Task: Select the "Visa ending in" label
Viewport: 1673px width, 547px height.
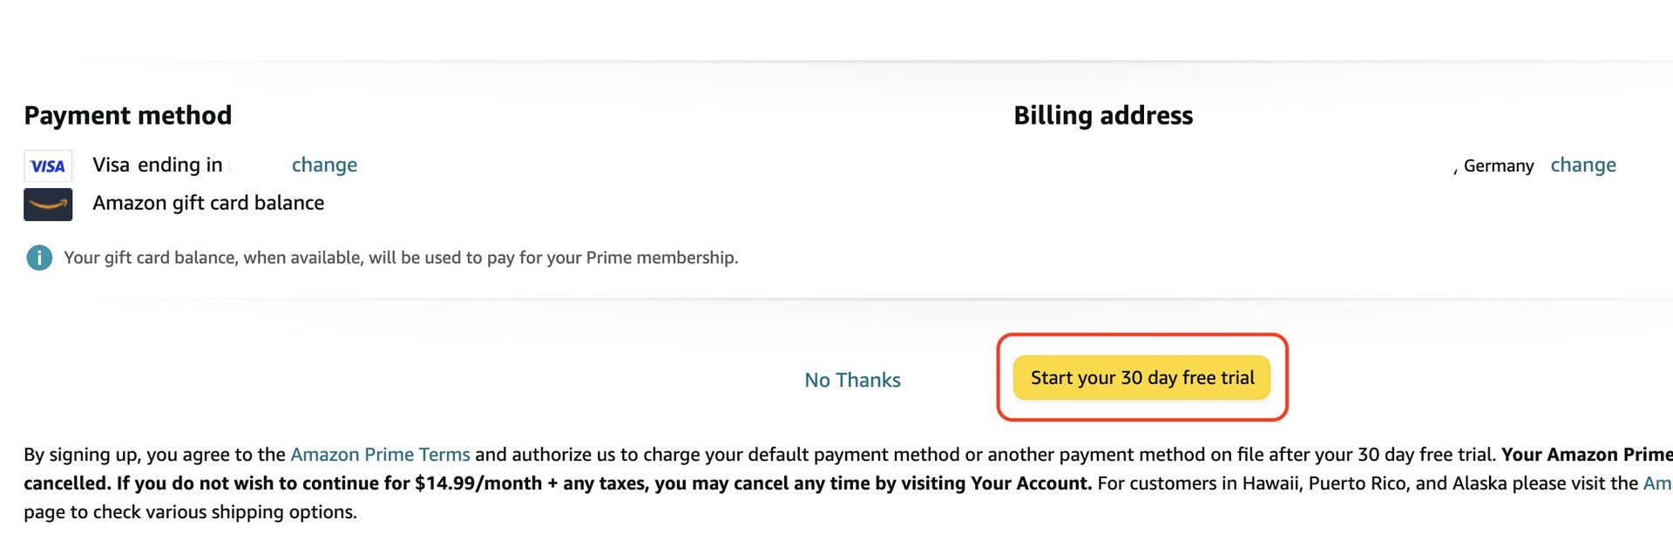Action: (x=158, y=165)
